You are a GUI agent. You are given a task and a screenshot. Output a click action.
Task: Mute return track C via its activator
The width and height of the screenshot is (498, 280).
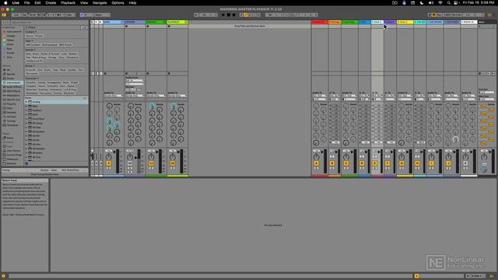345,163
